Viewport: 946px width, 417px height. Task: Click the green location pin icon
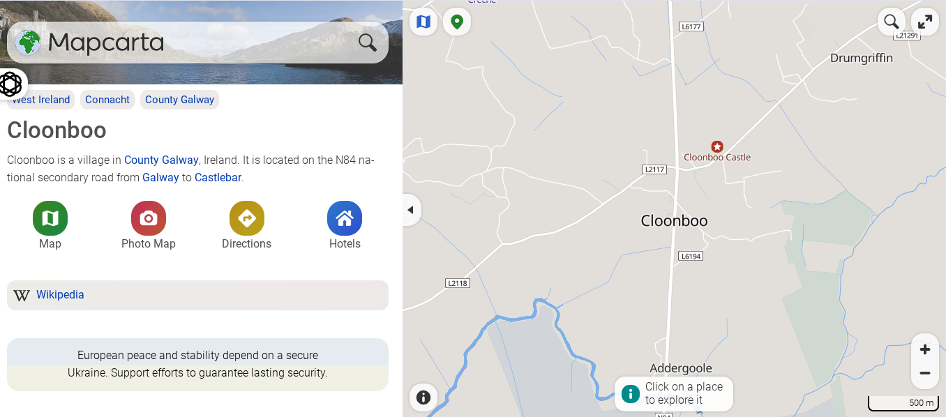[457, 22]
